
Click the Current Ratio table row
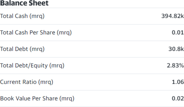(92, 82)
